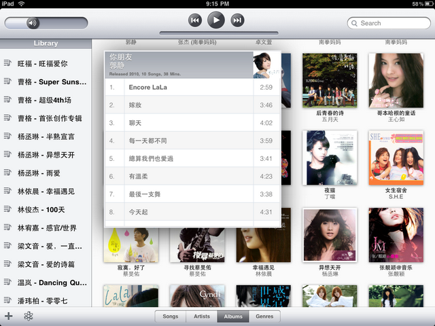Click the previous track button
This screenshot has width=435, height=326.
pos(195,20)
